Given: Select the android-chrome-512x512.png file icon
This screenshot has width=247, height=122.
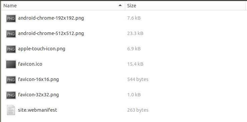Looking at the screenshot, I should point(11,34).
